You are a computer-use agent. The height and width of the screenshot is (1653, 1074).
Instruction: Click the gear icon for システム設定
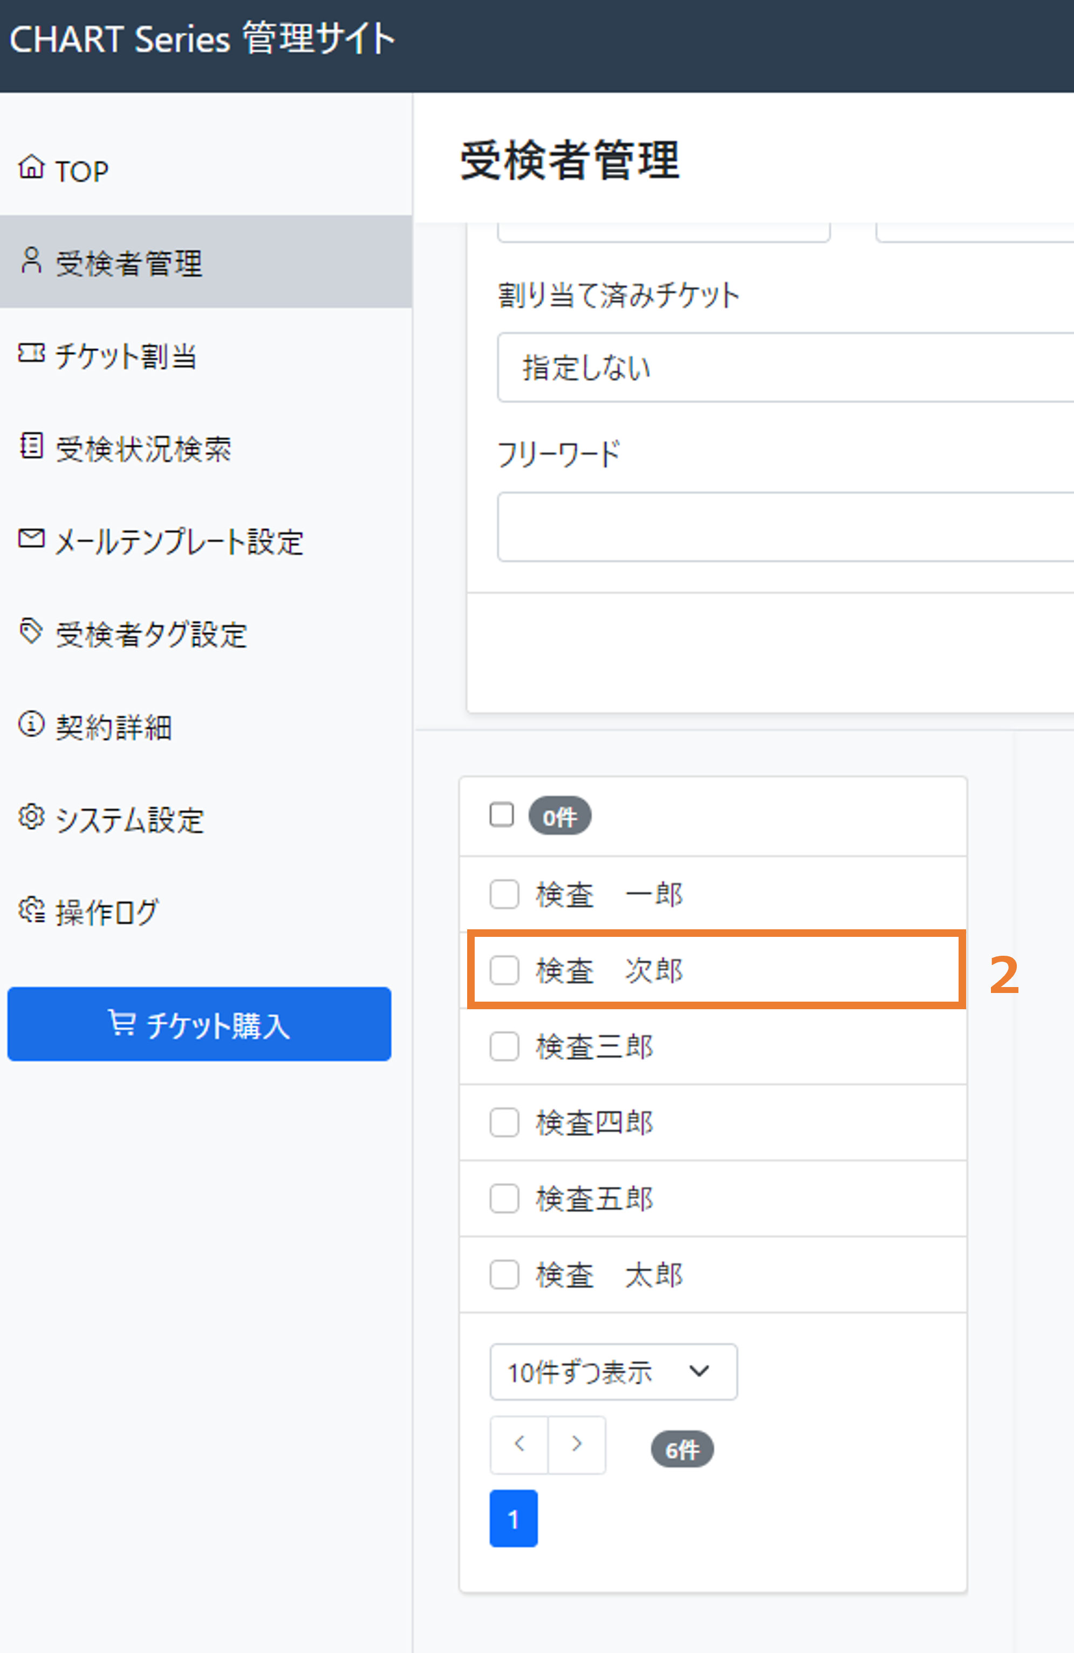point(31,816)
